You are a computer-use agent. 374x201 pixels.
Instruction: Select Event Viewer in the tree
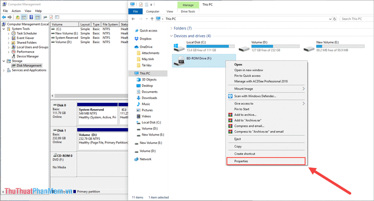click(x=25, y=38)
